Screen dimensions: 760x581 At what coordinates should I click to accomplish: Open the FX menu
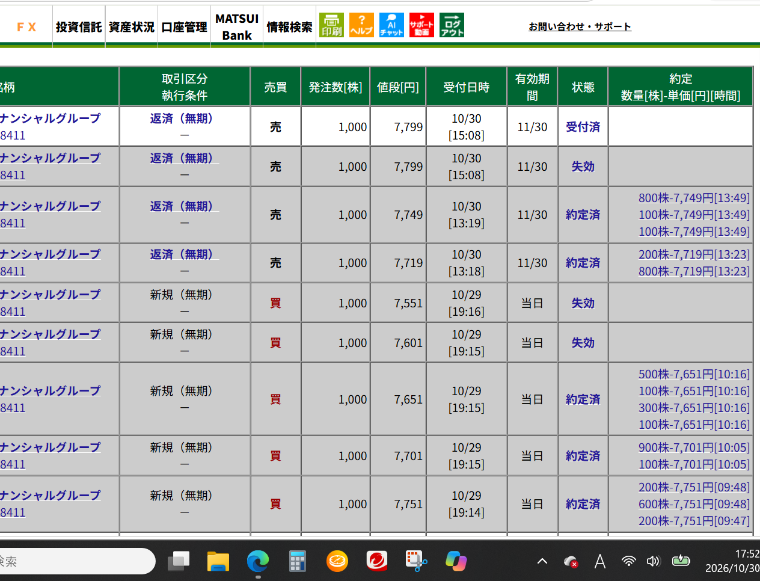[x=26, y=27]
